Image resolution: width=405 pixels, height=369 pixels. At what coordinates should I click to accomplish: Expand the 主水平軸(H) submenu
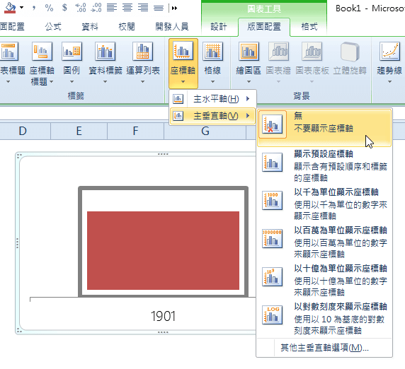pos(212,99)
